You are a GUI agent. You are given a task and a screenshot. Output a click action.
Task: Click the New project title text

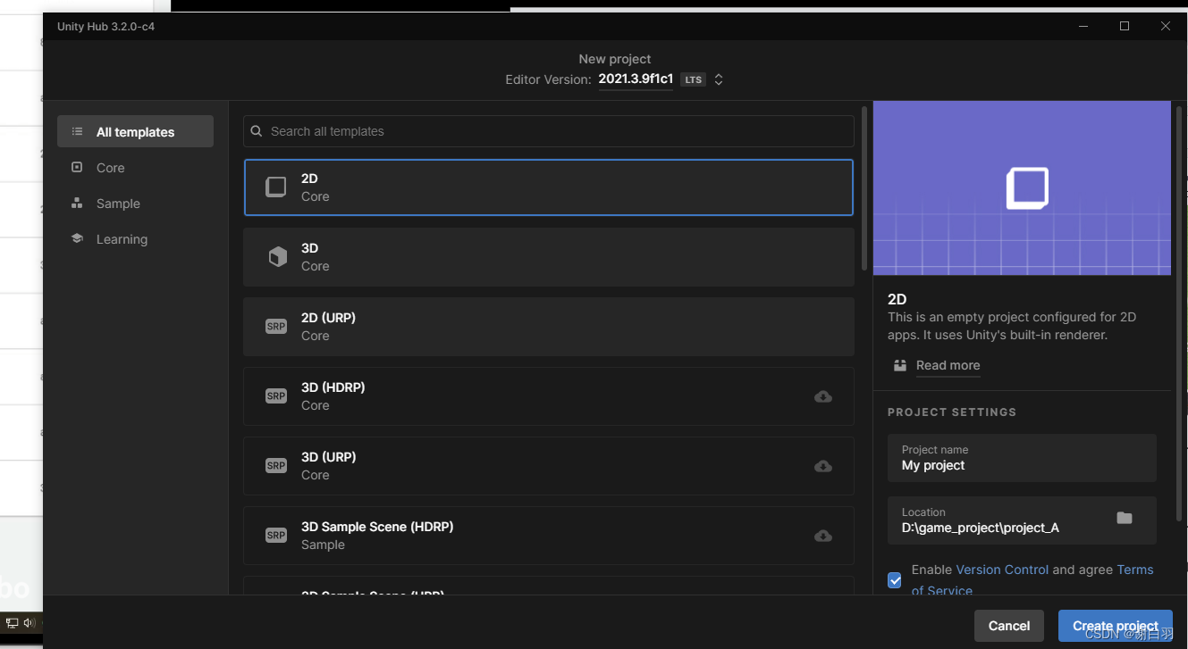coord(615,59)
